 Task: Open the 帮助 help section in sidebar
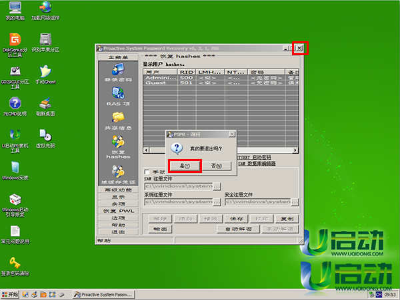tap(118, 225)
